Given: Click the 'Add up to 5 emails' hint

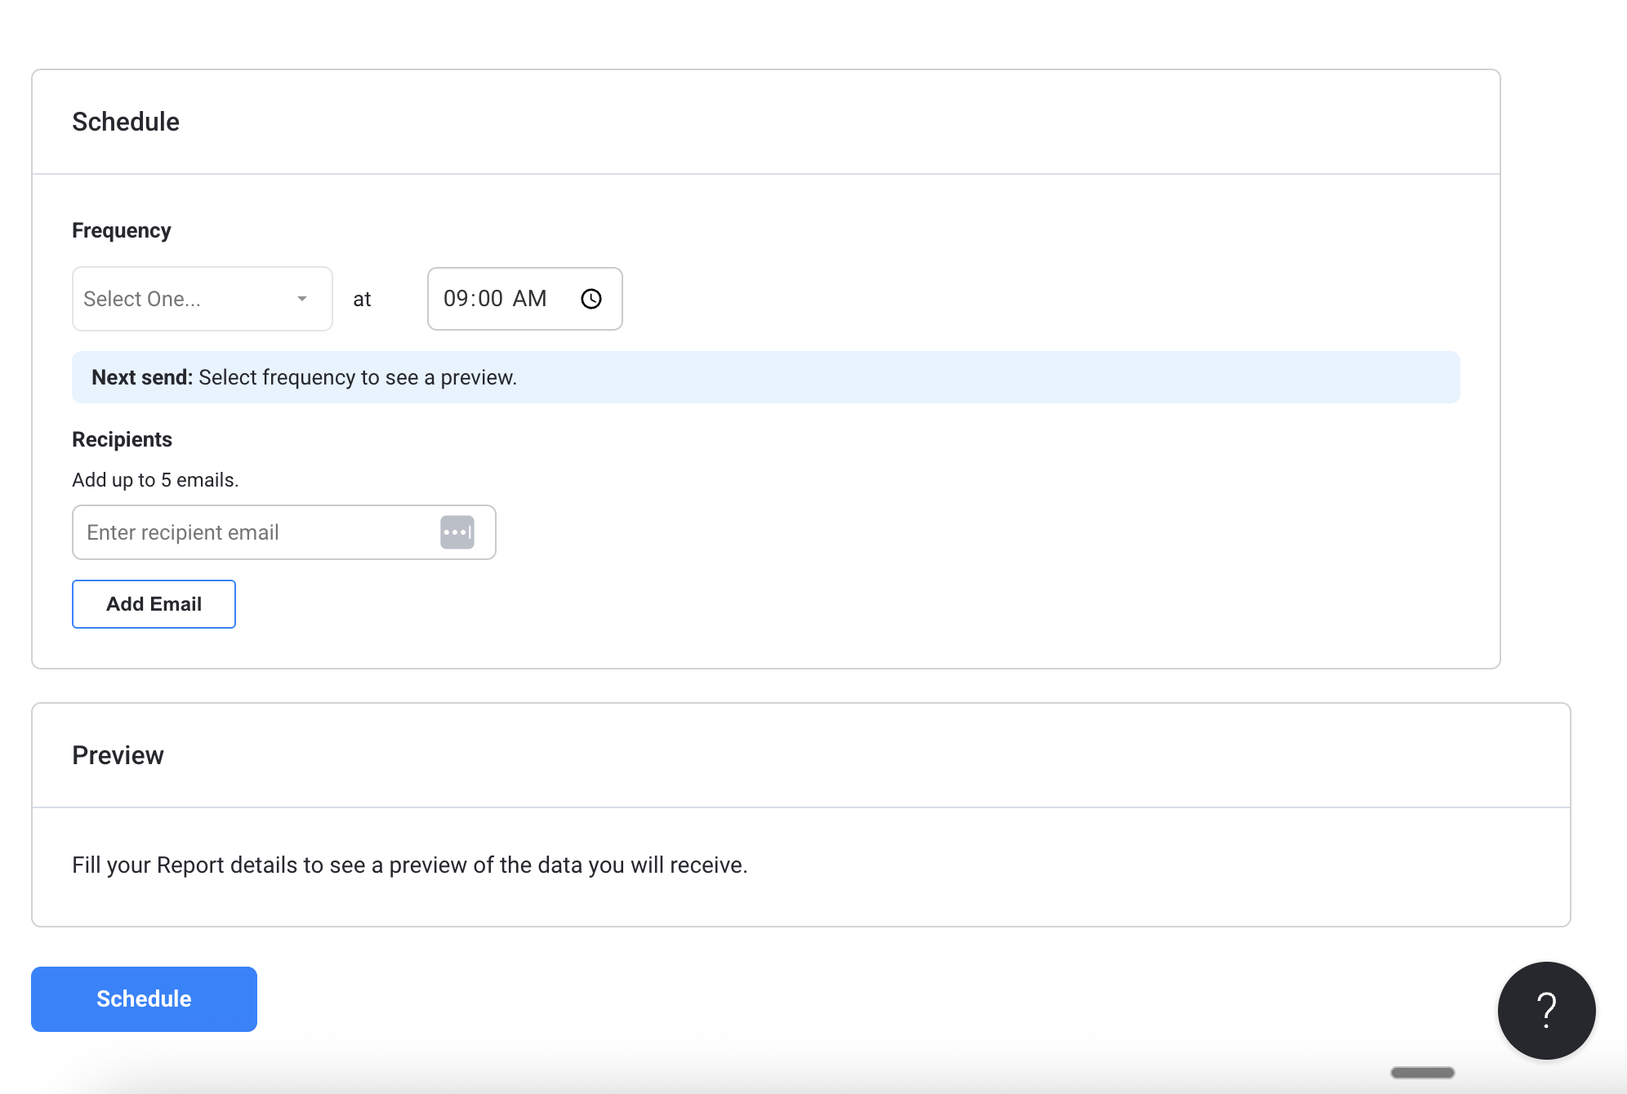Looking at the screenshot, I should (x=155, y=480).
